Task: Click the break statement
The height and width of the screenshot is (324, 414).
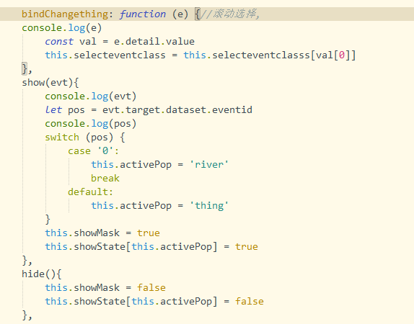Action: coord(105,179)
